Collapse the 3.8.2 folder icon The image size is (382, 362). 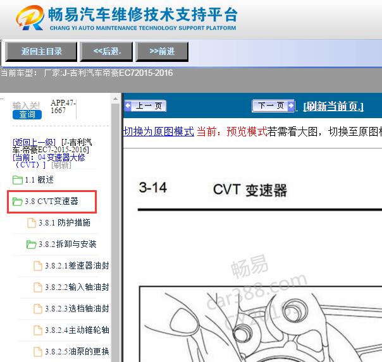click(32, 244)
